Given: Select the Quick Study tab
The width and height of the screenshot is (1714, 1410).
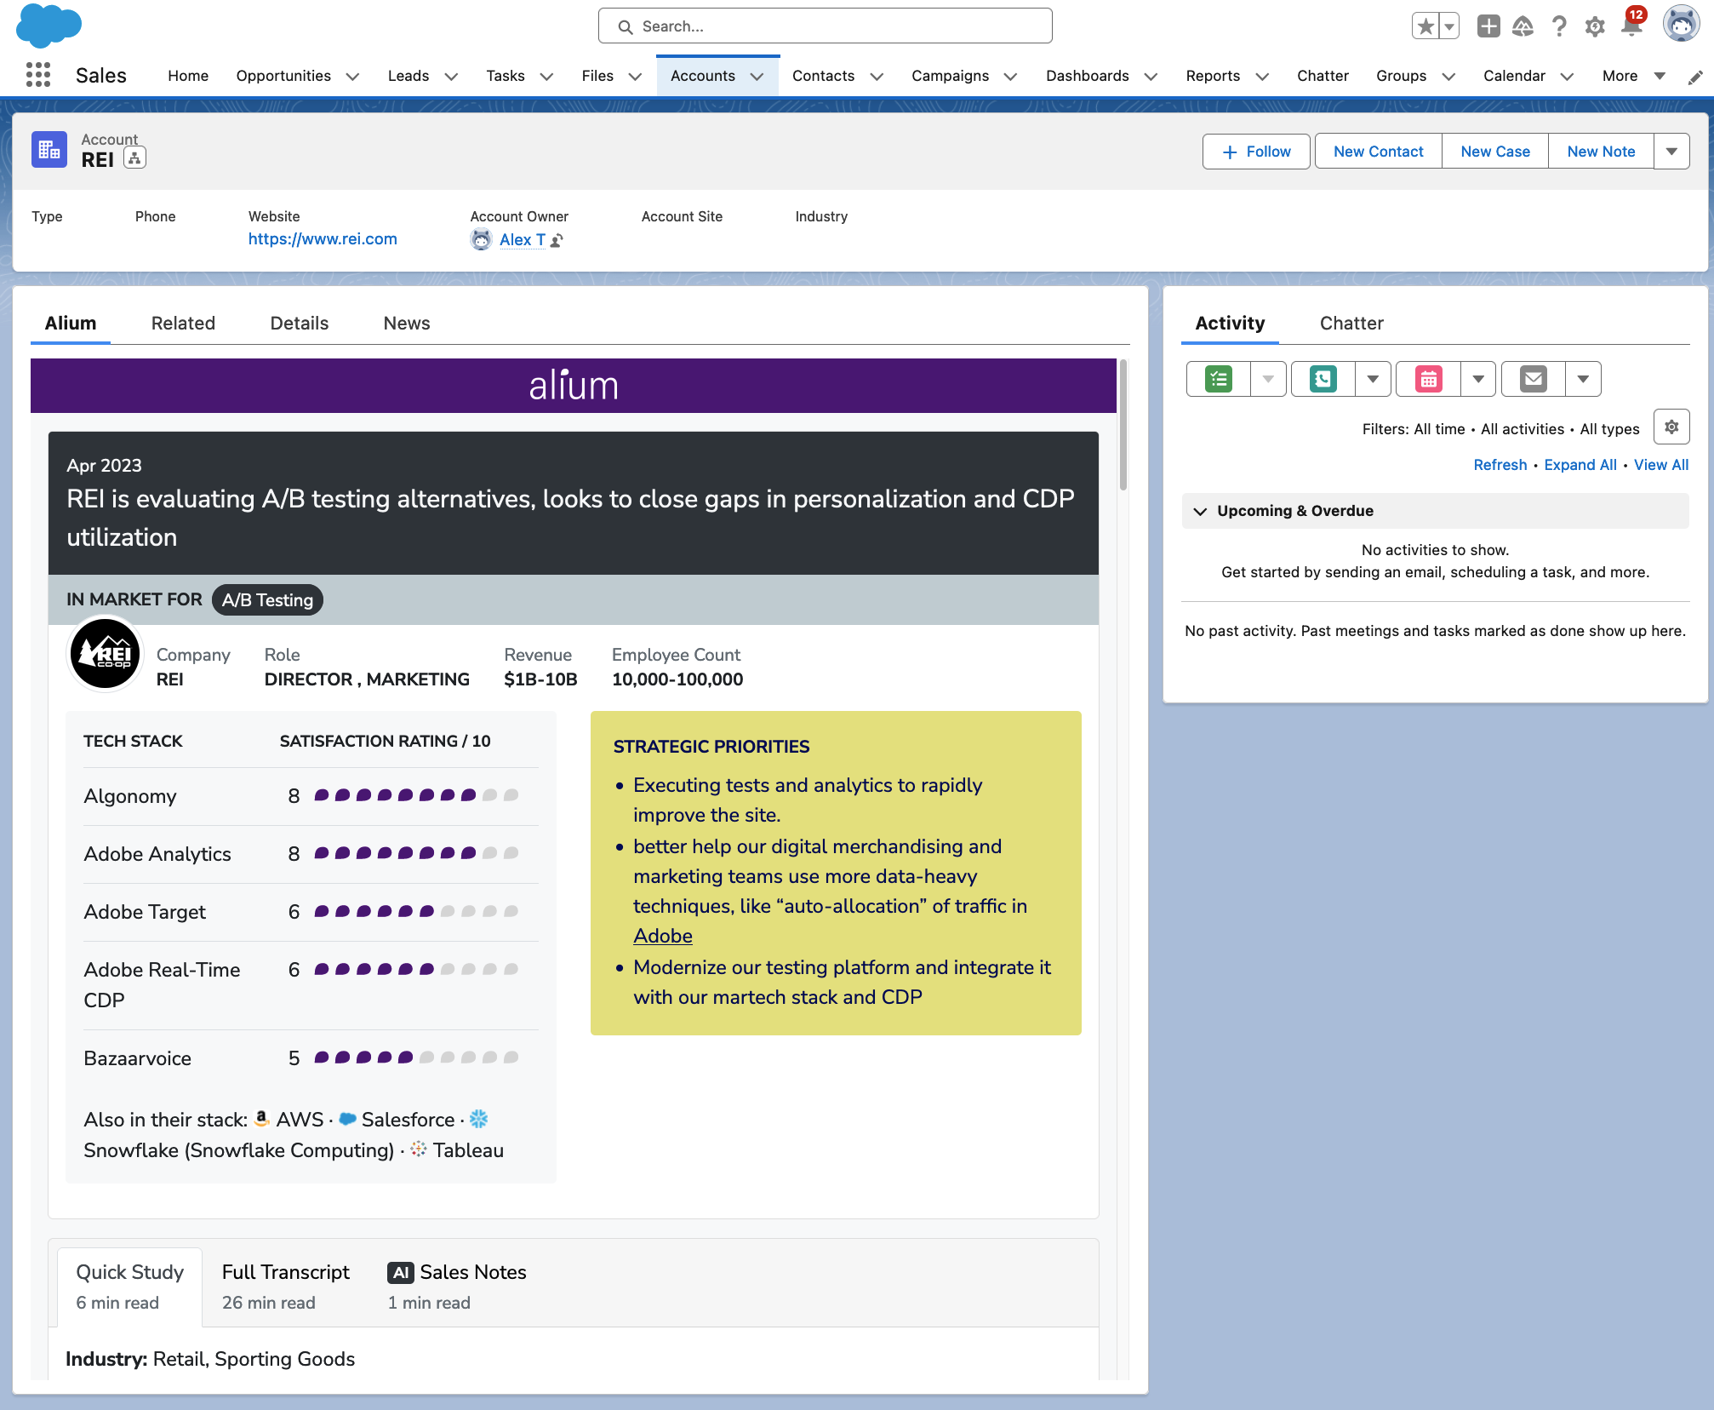Looking at the screenshot, I should 130,1286.
